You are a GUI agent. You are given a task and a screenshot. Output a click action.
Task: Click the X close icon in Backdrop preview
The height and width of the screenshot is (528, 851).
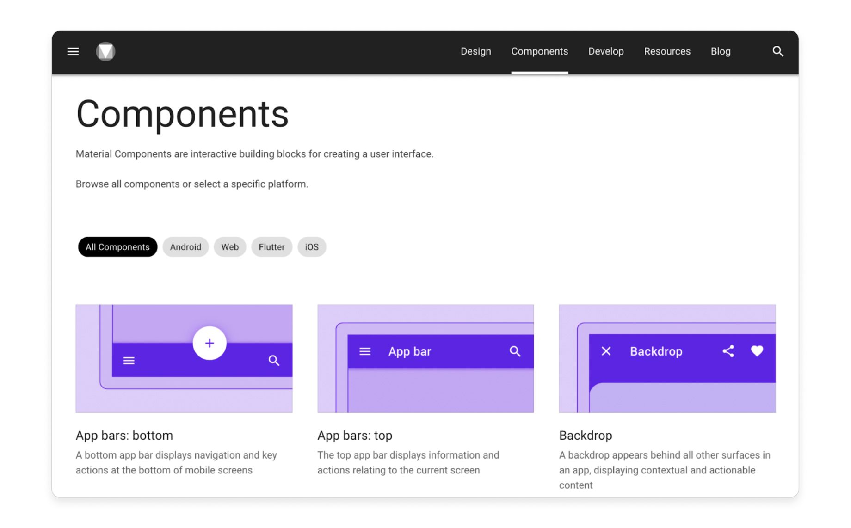pyautogui.click(x=606, y=351)
